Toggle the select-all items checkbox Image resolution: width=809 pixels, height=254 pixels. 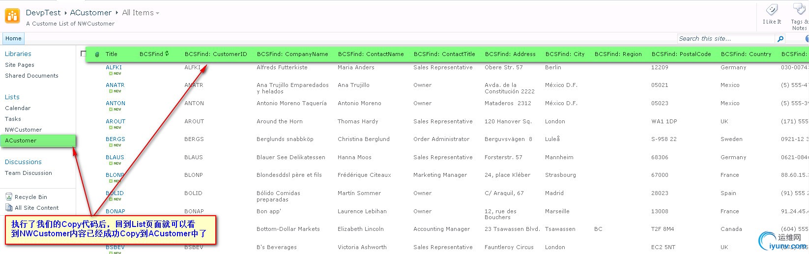pyautogui.click(x=83, y=54)
